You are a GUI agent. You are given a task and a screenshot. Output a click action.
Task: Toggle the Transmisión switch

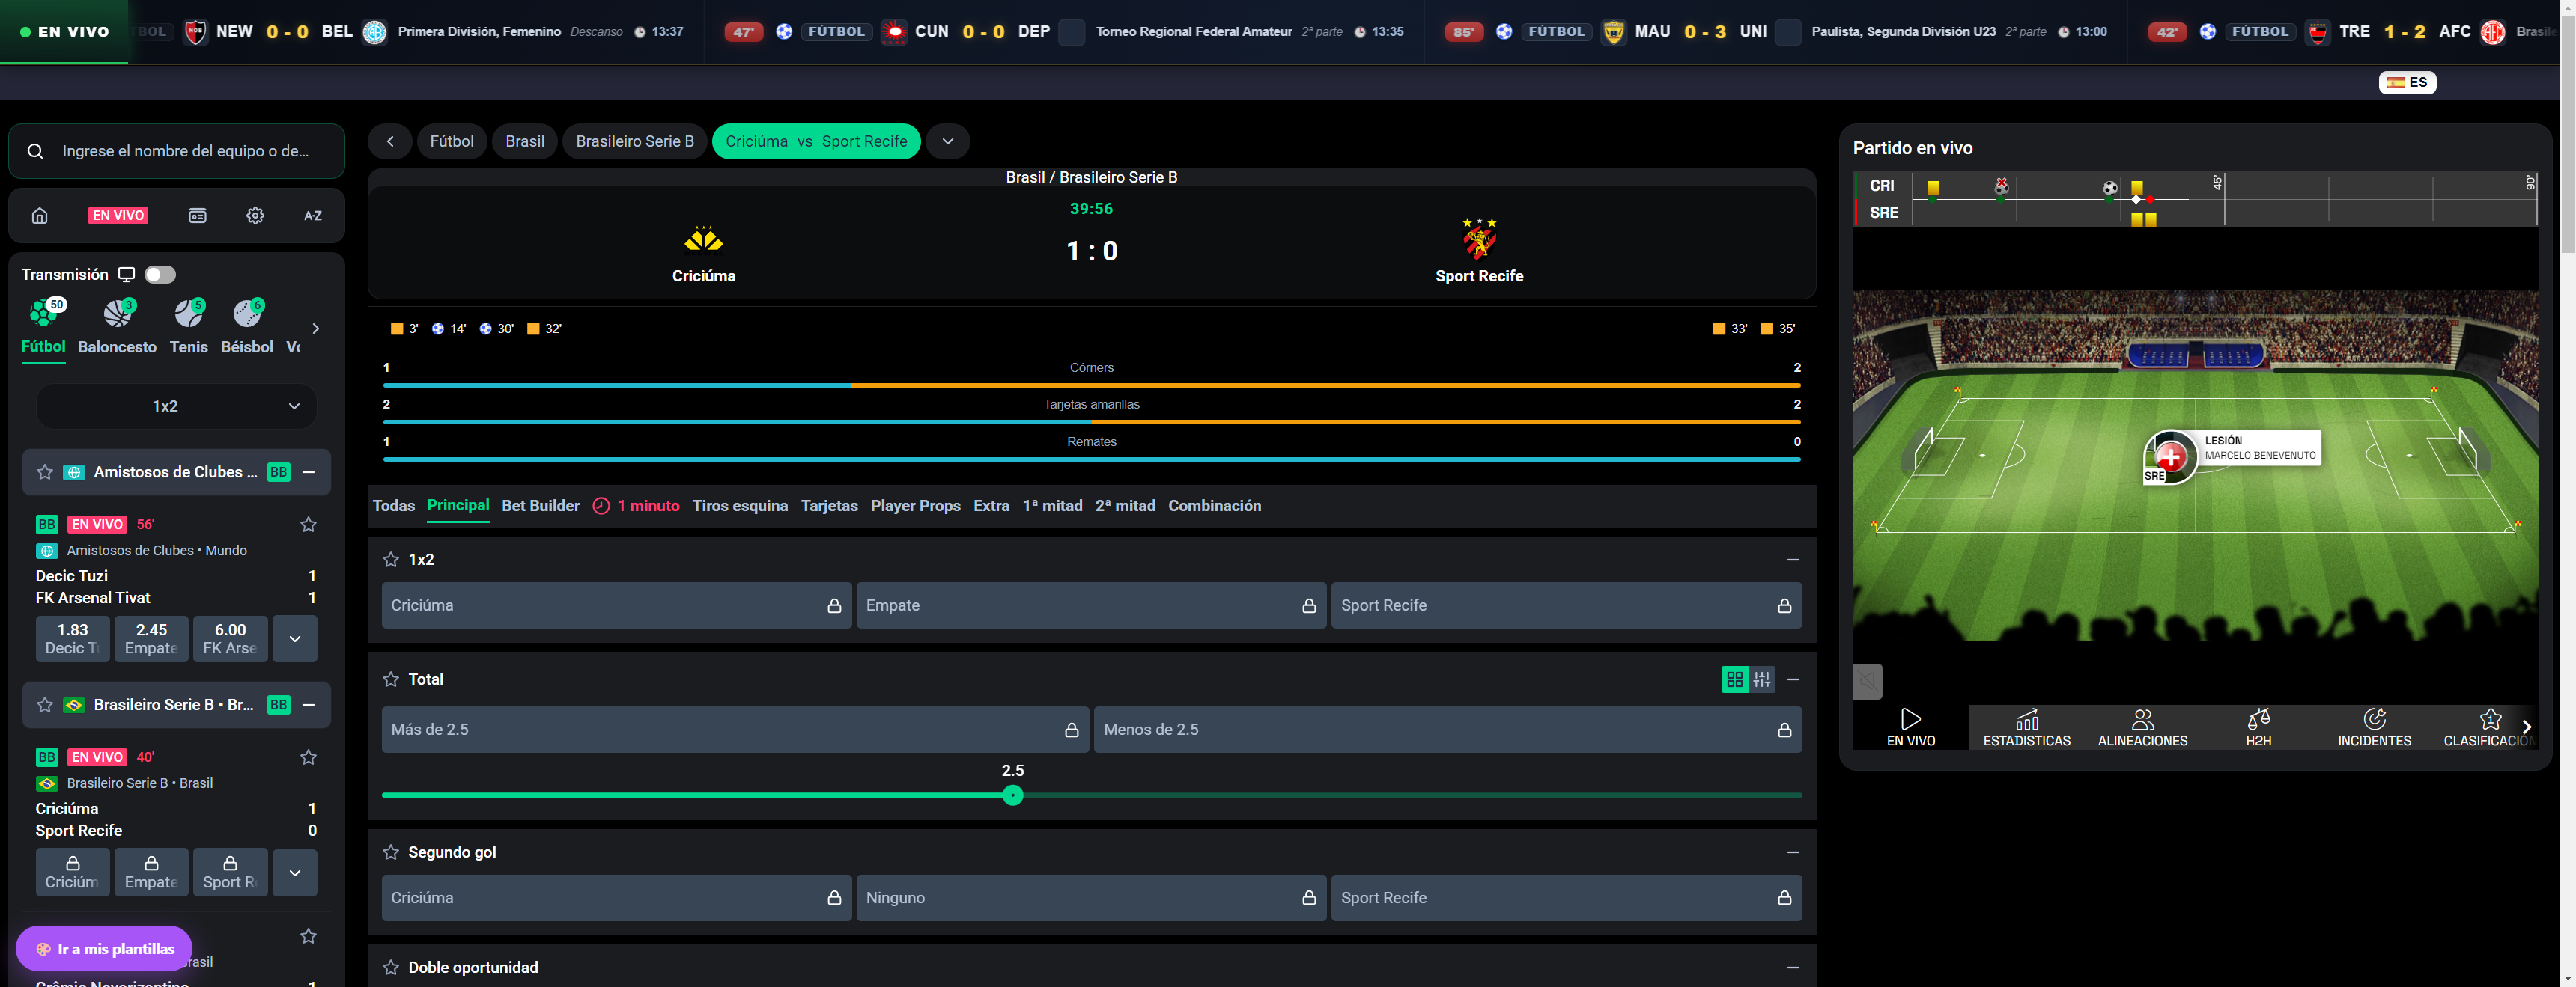(x=160, y=275)
